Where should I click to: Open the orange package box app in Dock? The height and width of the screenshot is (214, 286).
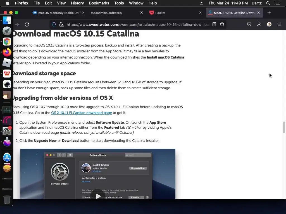(x=7, y=168)
